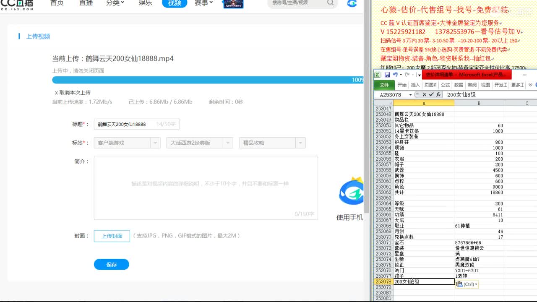
Task: Open the Undo history dropdown arrow
Action: coord(400,75)
